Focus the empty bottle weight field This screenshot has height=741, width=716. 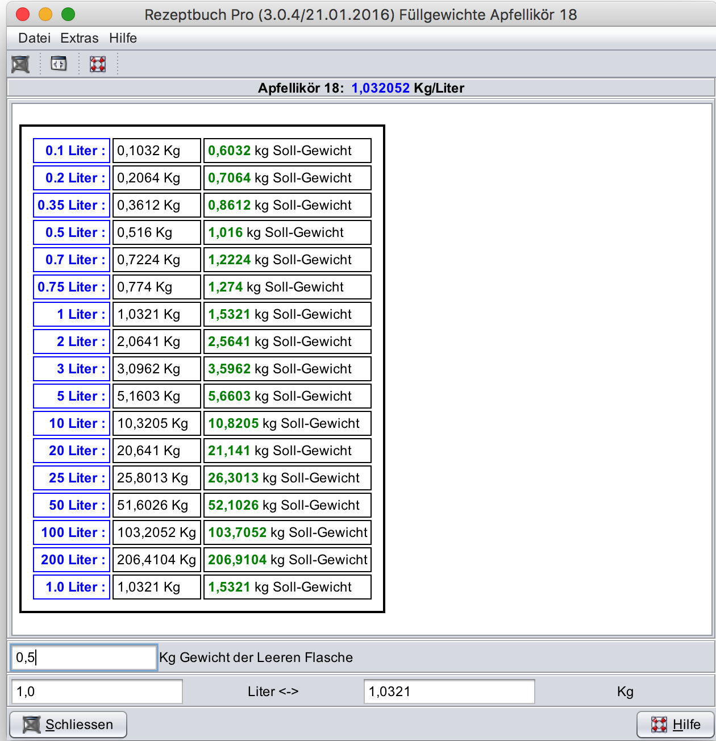(84, 657)
